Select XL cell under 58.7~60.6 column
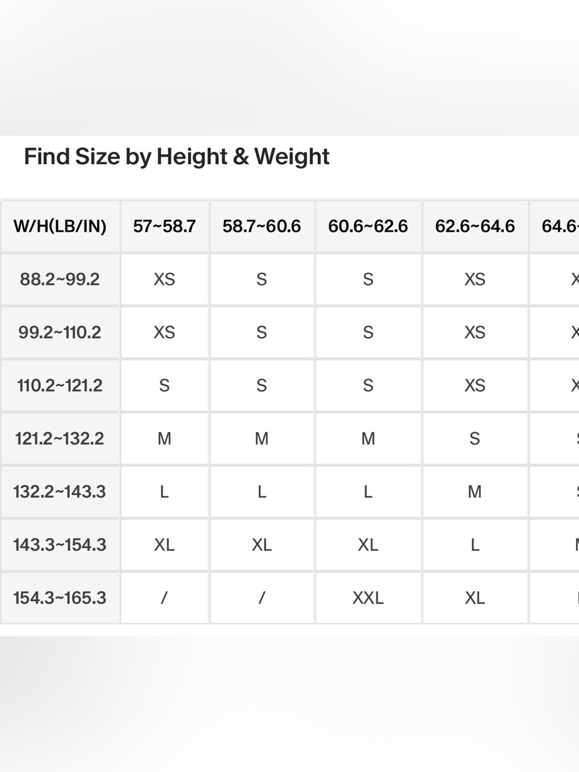Screen dimensions: 579x772 coord(262,544)
